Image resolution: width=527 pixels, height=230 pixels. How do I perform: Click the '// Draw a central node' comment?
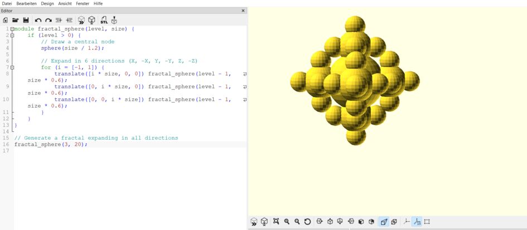(78, 42)
